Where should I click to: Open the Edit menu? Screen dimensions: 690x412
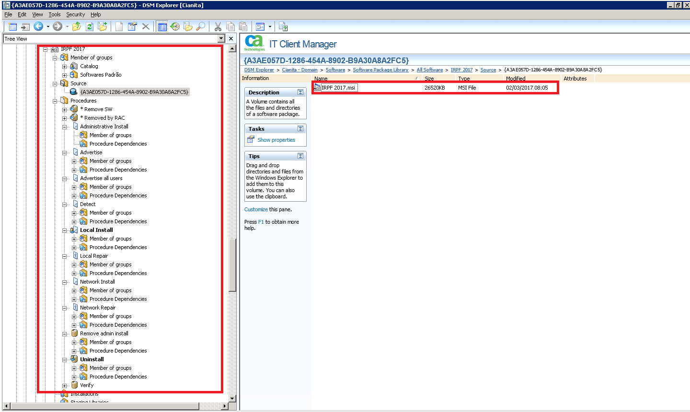coord(22,14)
